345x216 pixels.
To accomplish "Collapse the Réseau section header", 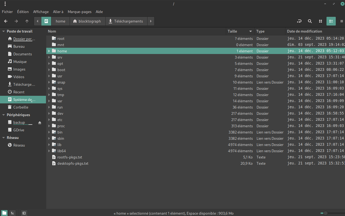I will (x=4, y=138).
